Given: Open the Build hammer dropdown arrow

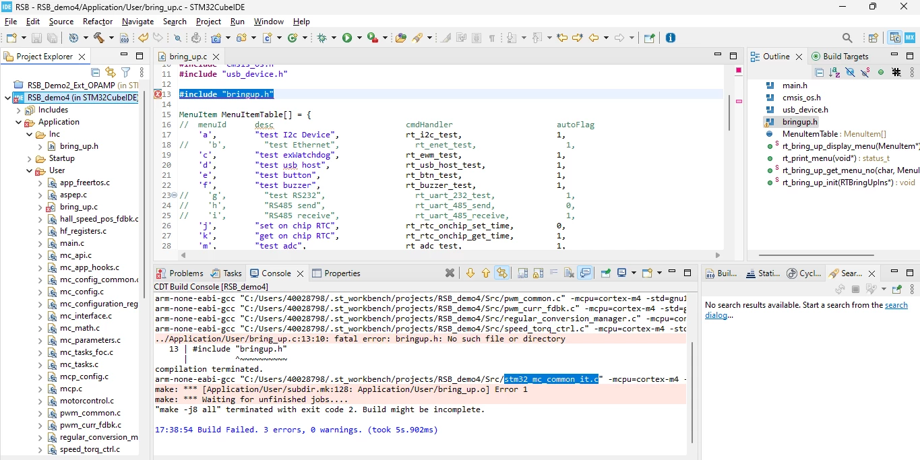Looking at the screenshot, I should [111, 38].
